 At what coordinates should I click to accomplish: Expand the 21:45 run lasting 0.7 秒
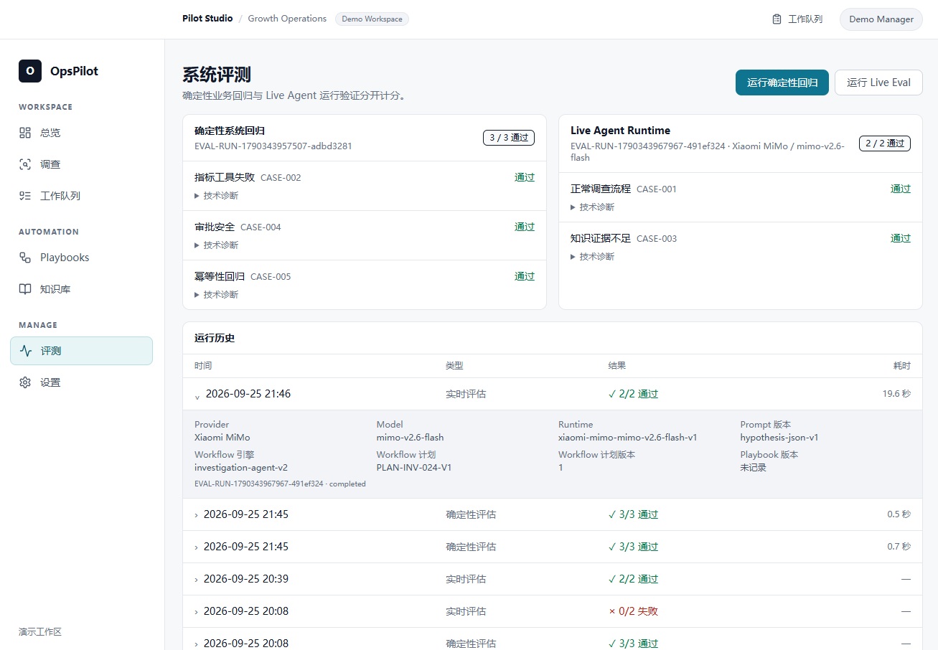coord(553,547)
